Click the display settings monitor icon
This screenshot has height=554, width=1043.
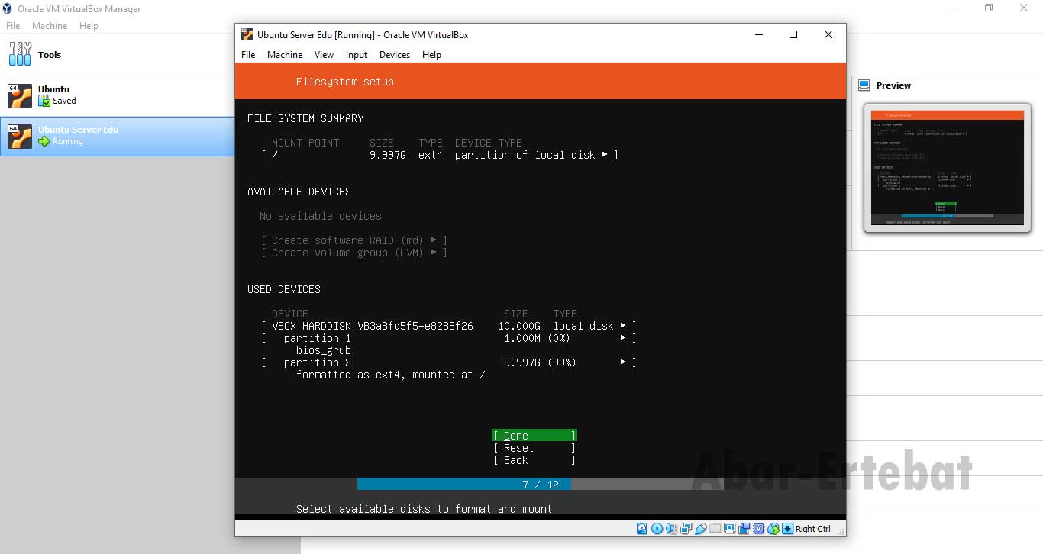[729, 529]
